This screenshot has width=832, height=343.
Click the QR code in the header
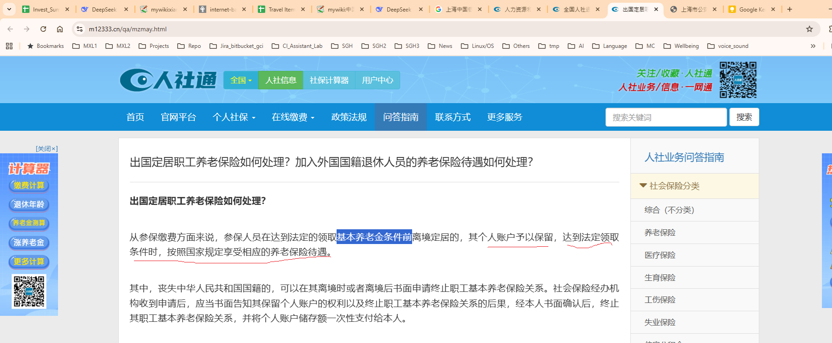pos(738,80)
